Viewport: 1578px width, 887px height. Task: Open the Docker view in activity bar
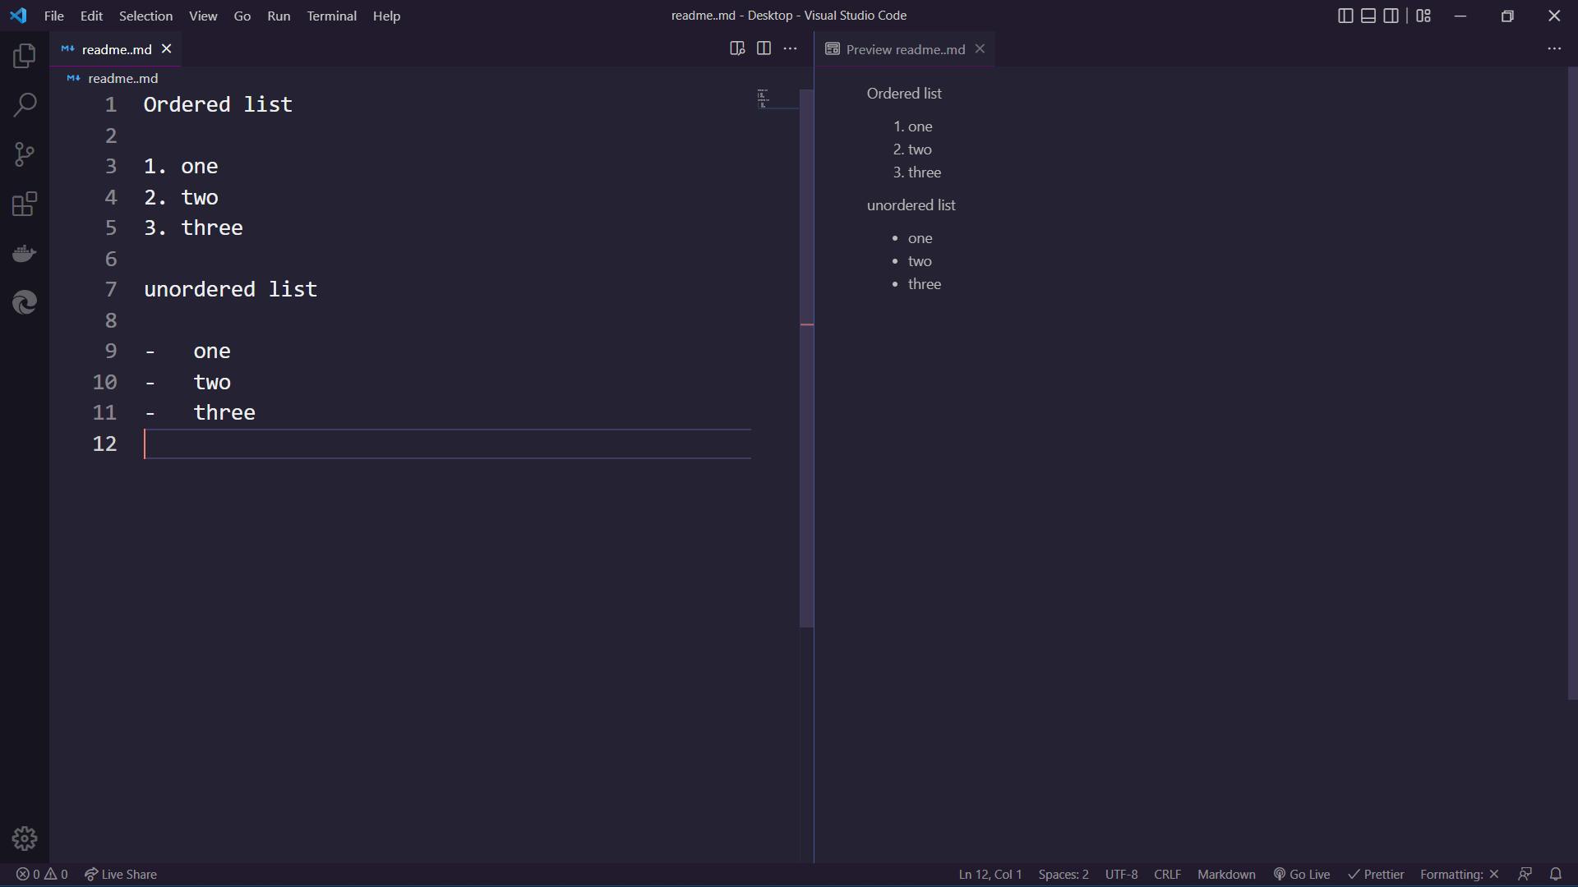pos(25,253)
